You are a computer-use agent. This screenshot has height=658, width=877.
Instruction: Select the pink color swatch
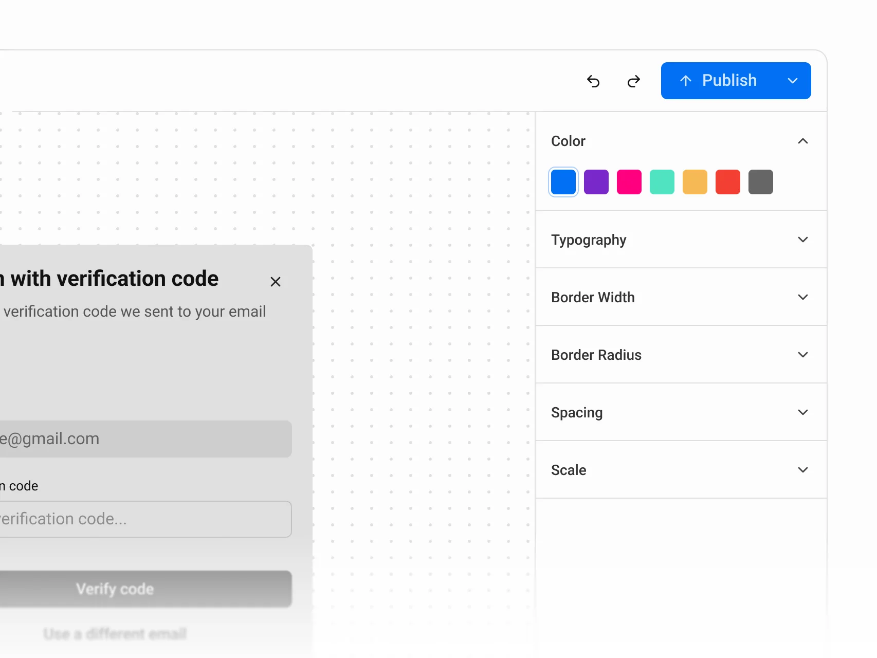pyautogui.click(x=629, y=181)
